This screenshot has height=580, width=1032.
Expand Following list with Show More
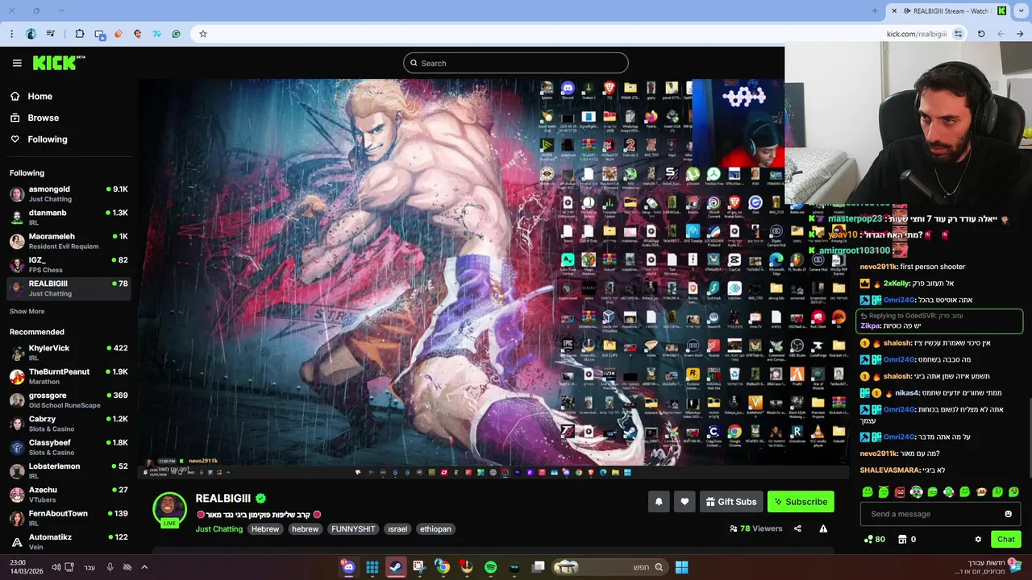pos(27,311)
